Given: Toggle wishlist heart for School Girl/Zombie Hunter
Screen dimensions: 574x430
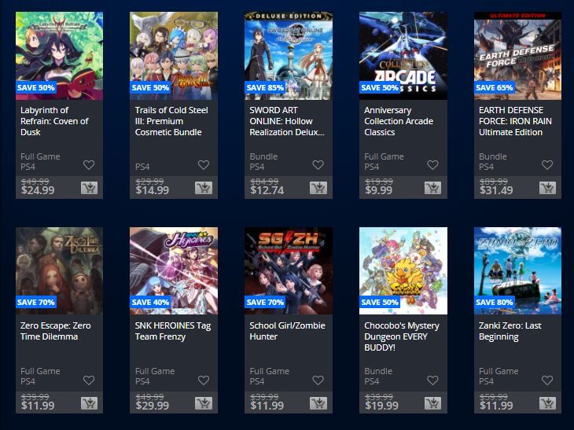Looking at the screenshot, I should point(318,380).
